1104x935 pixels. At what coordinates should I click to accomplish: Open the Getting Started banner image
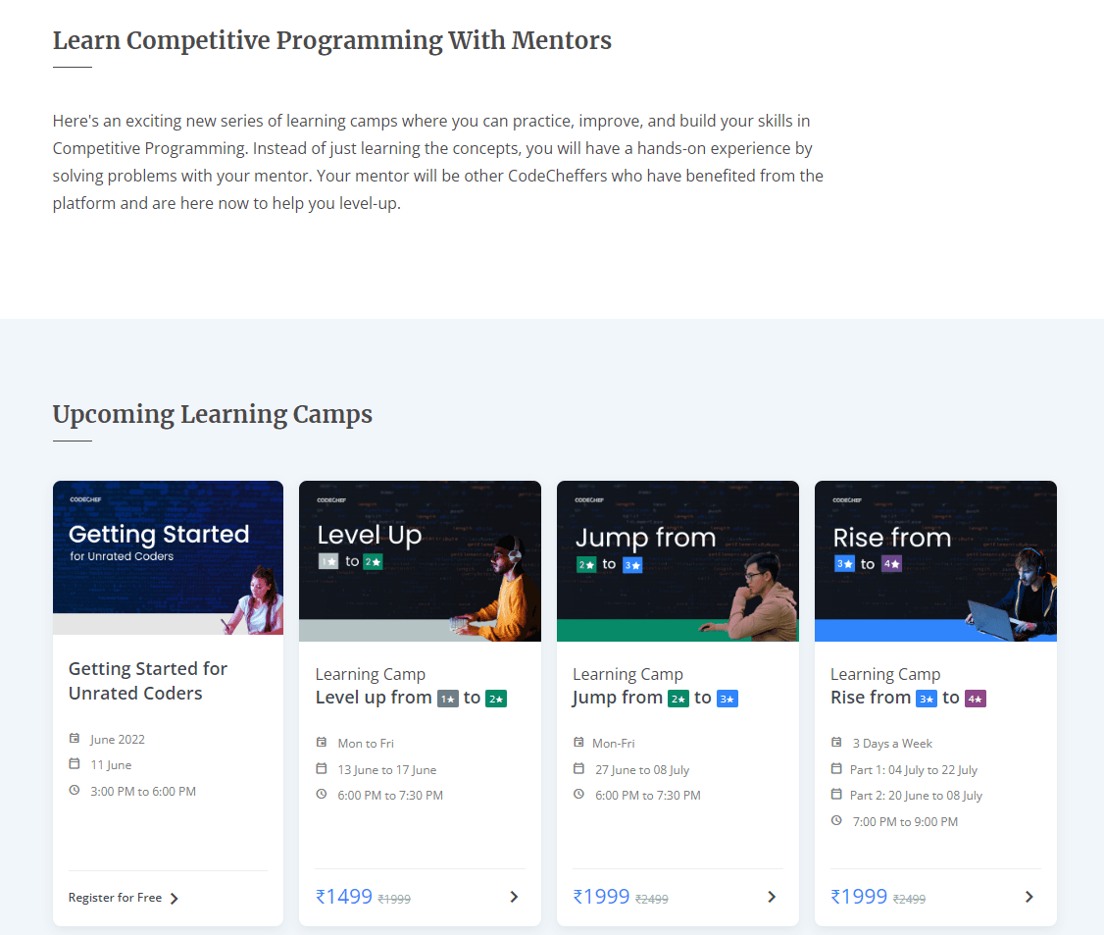pos(168,557)
